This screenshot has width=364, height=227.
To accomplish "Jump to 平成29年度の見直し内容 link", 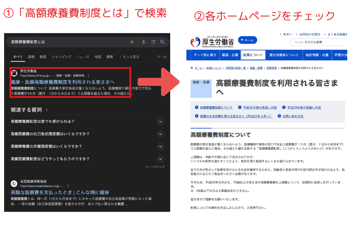I will 304,108.
